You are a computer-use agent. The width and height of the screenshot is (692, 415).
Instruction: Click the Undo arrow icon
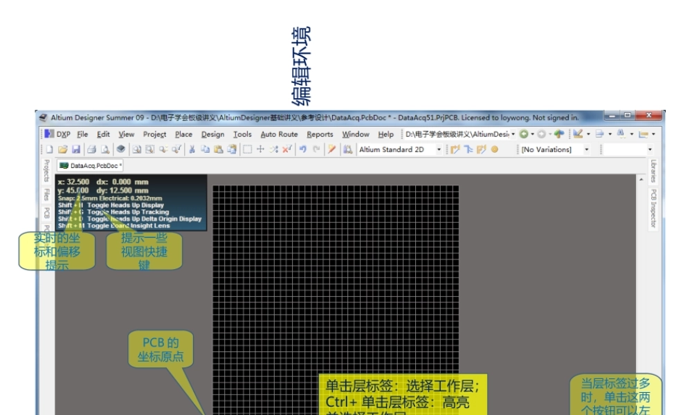point(303,149)
